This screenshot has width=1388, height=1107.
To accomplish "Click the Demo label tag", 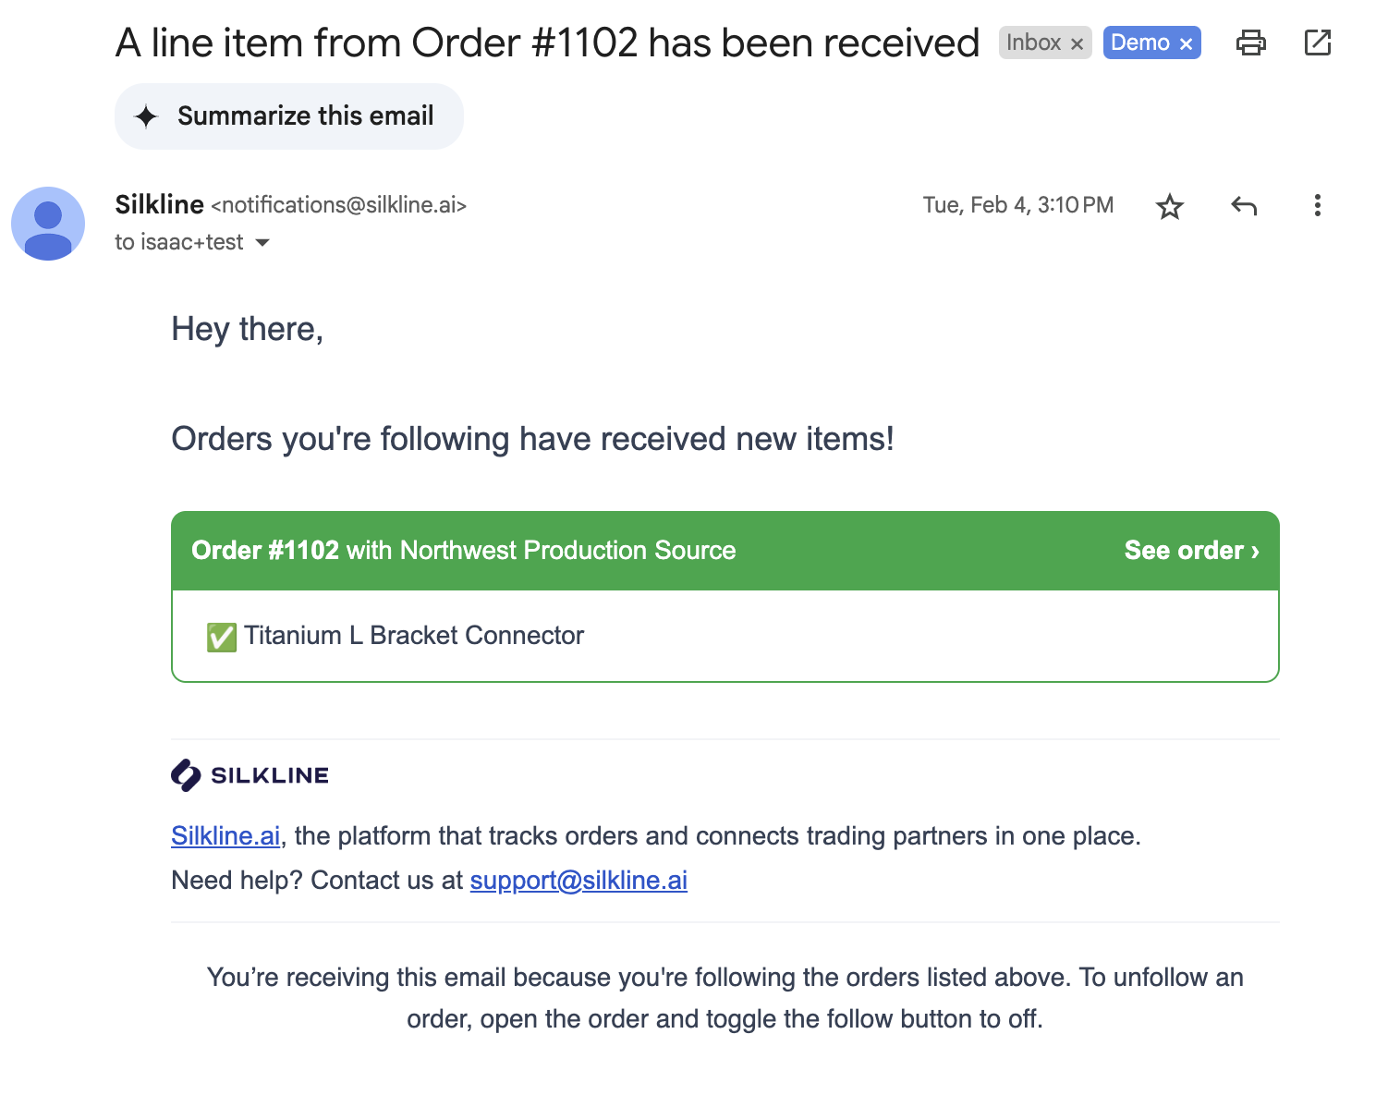I will click(x=1139, y=43).
